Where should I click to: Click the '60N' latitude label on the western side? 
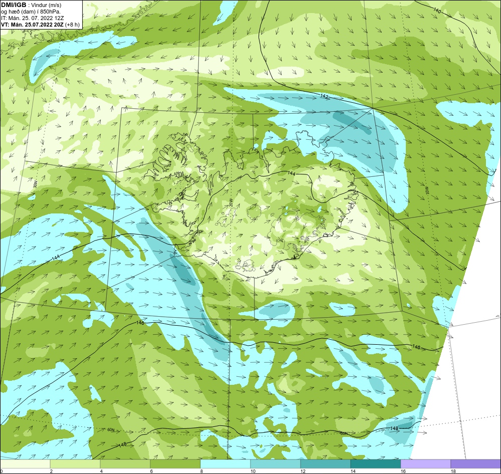111,430
